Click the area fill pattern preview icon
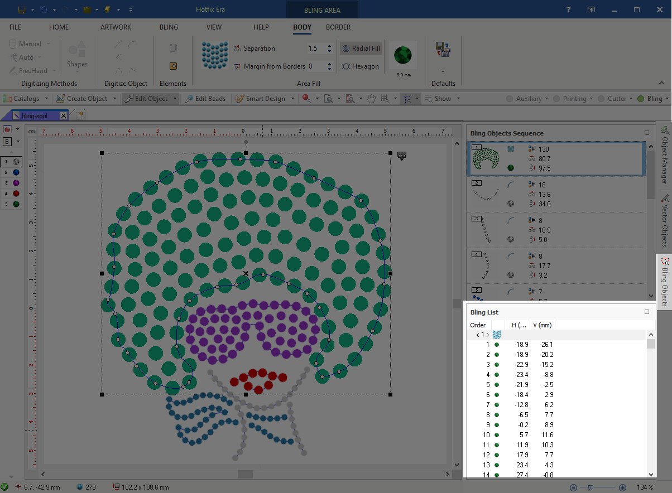The image size is (672, 493). [x=215, y=56]
